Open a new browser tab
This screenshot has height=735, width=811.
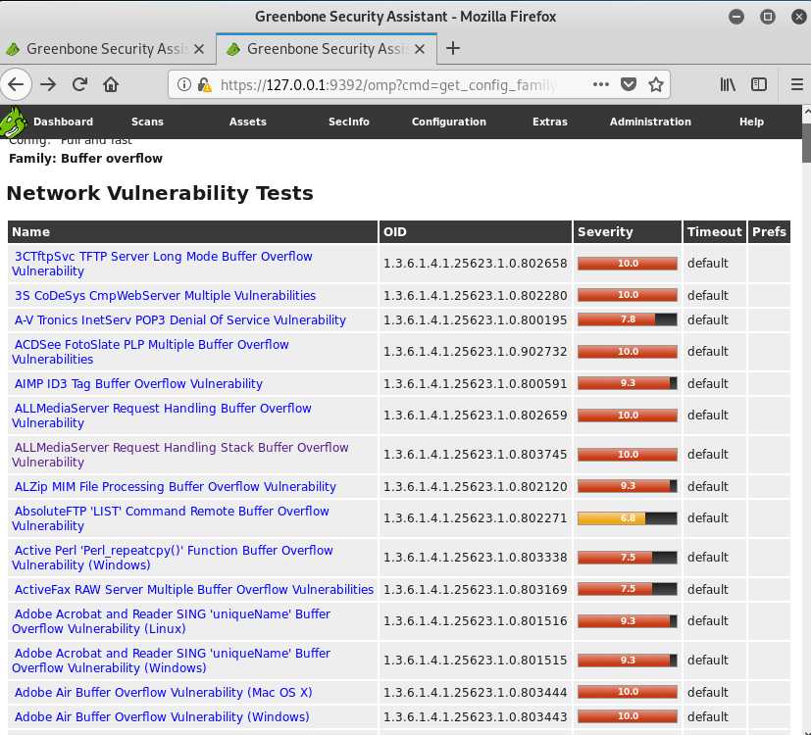click(452, 49)
